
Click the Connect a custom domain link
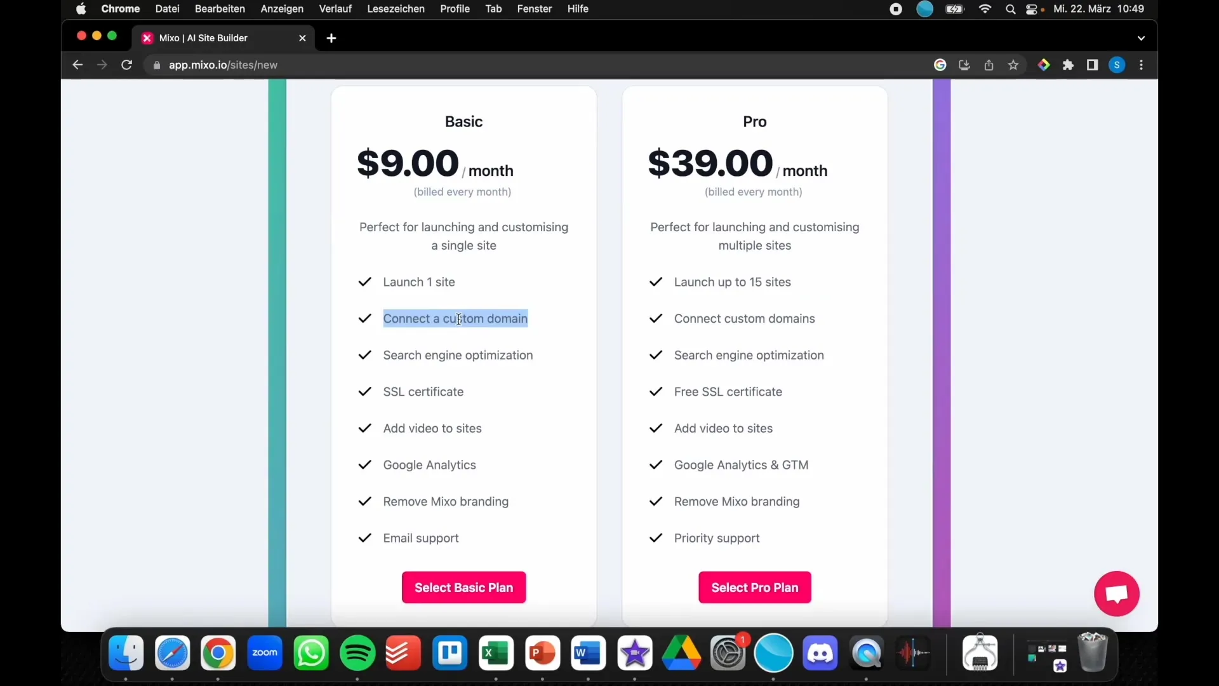(x=455, y=318)
